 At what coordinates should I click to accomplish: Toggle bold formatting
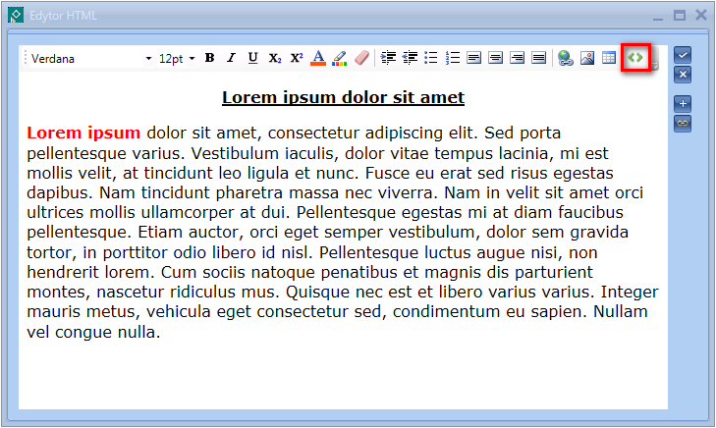[209, 58]
